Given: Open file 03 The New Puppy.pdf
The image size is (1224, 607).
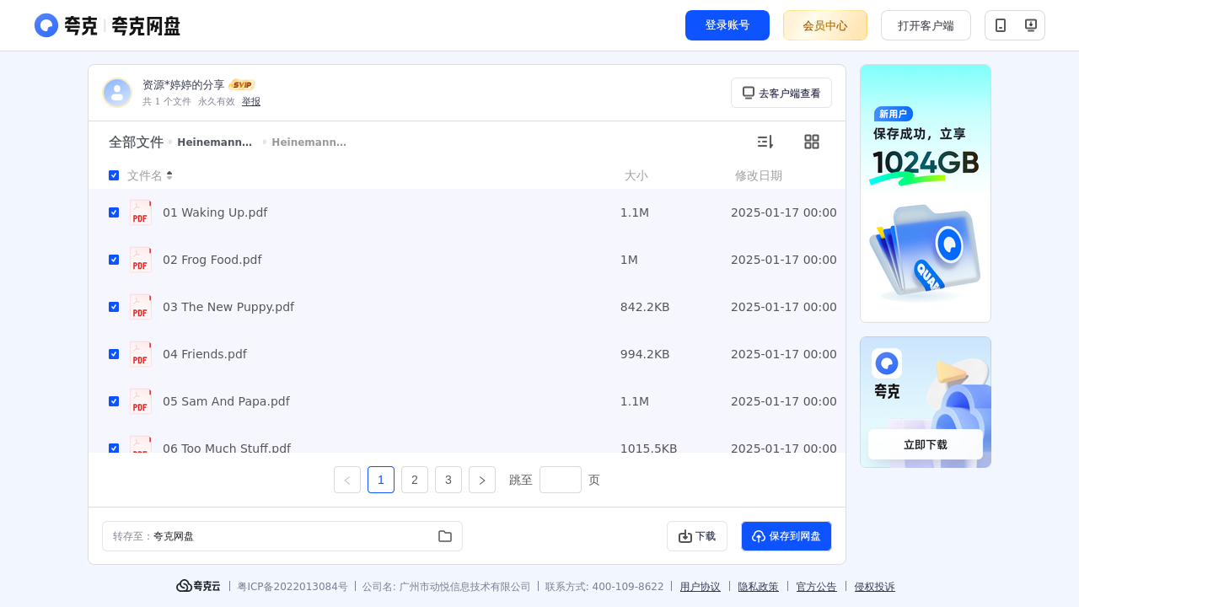Looking at the screenshot, I should coord(228,307).
